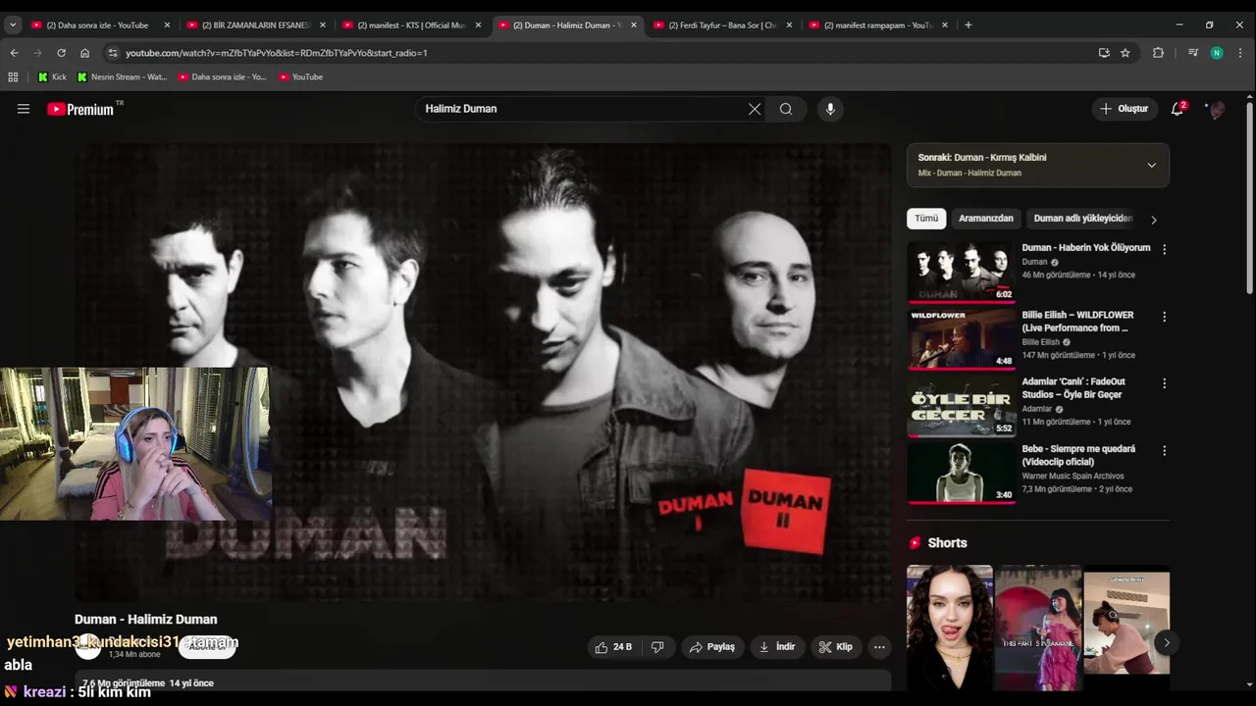Open the Shorts thumbnail captioned THIS PART IS INSANE
This screenshot has height=706, width=1256.
pyautogui.click(x=1038, y=628)
